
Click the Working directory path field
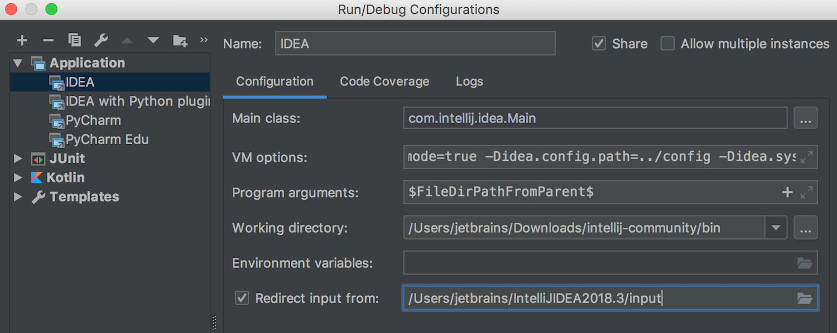point(584,228)
